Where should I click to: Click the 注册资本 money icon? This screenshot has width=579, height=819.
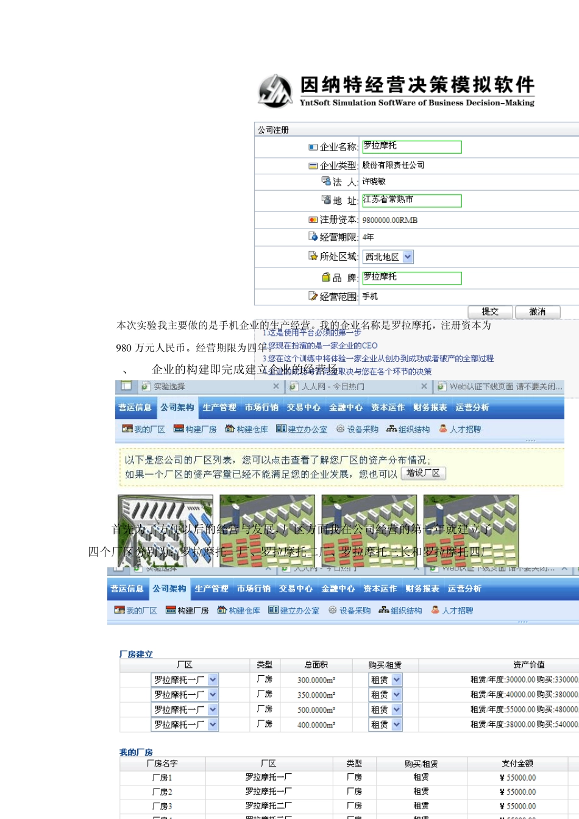click(313, 220)
